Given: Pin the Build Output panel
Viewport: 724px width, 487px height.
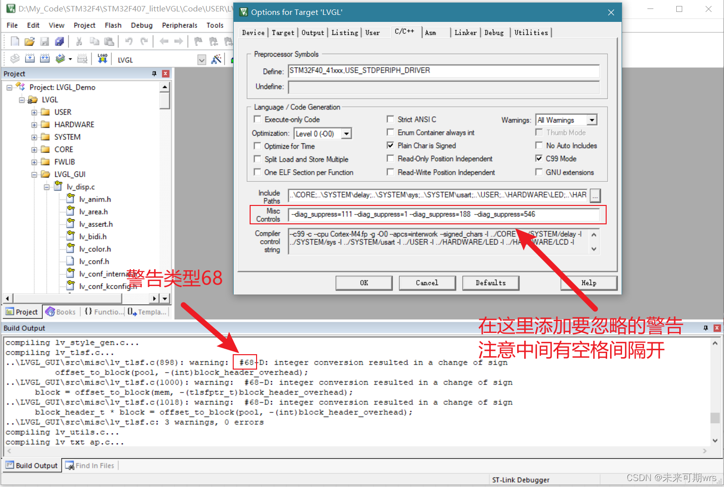Looking at the screenshot, I should (705, 328).
